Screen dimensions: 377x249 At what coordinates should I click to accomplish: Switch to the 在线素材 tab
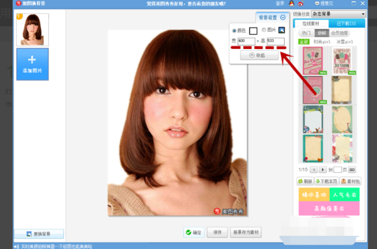311,23
